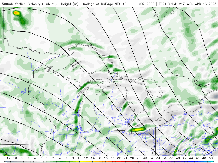Click the 46 label on the legend
Viewport: 218px width, 163px height.
198,158
